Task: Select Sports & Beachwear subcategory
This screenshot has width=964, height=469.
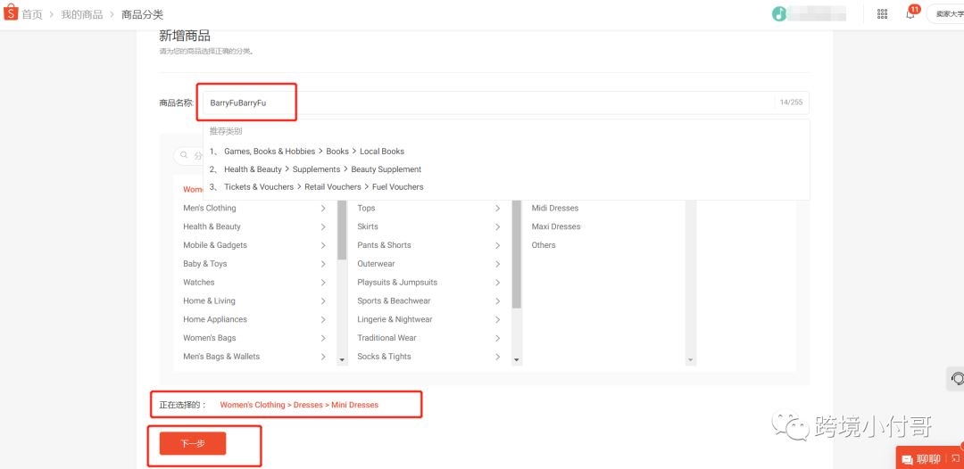Action: click(x=395, y=300)
